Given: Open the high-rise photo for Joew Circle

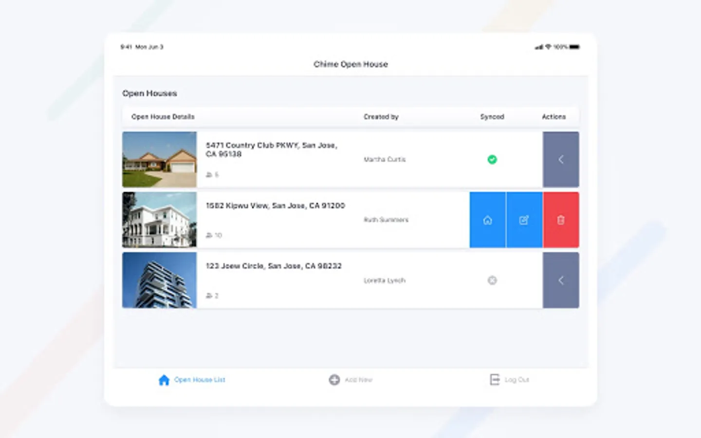Looking at the screenshot, I should (x=160, y=280).
